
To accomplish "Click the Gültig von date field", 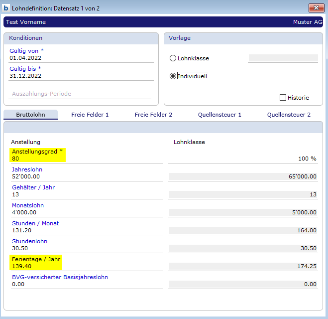I will [80, 58].
